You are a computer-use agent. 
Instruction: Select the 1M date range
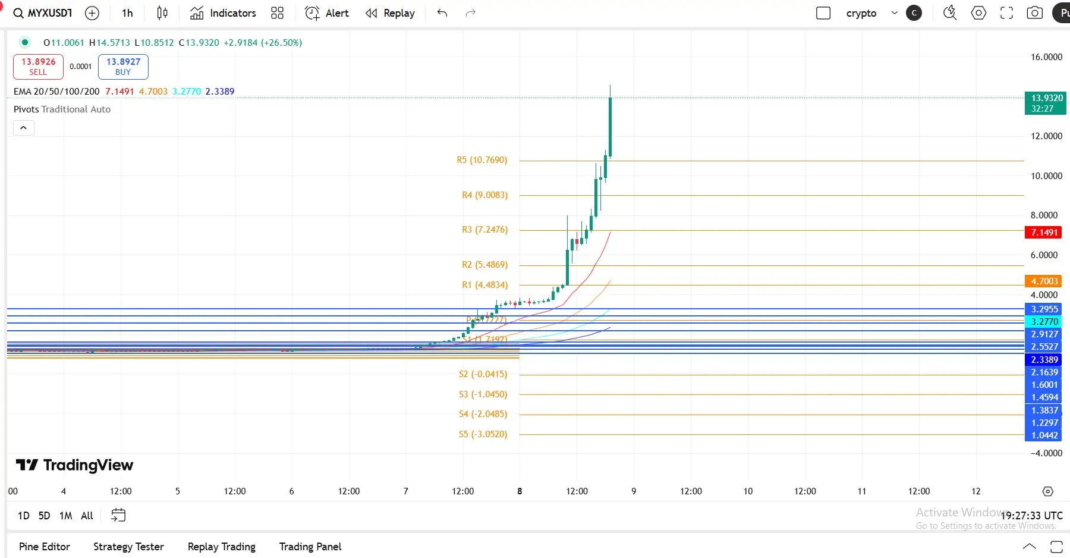tap(65, 516)
